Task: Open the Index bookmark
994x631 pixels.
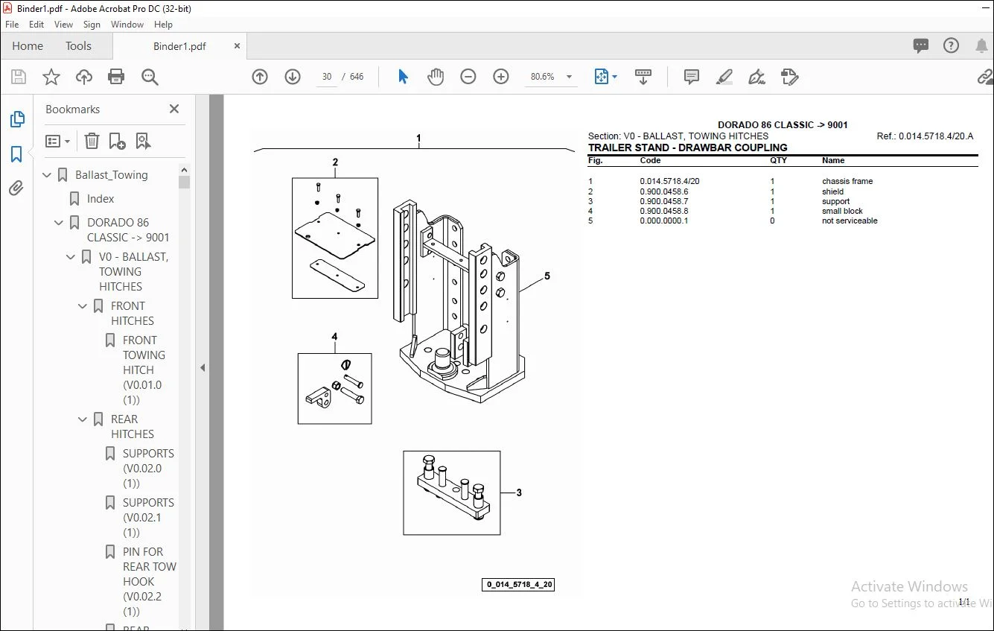Action: point(101,199)
